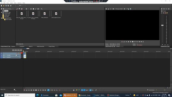Switch to the Explorer tab

pos(13,47)
